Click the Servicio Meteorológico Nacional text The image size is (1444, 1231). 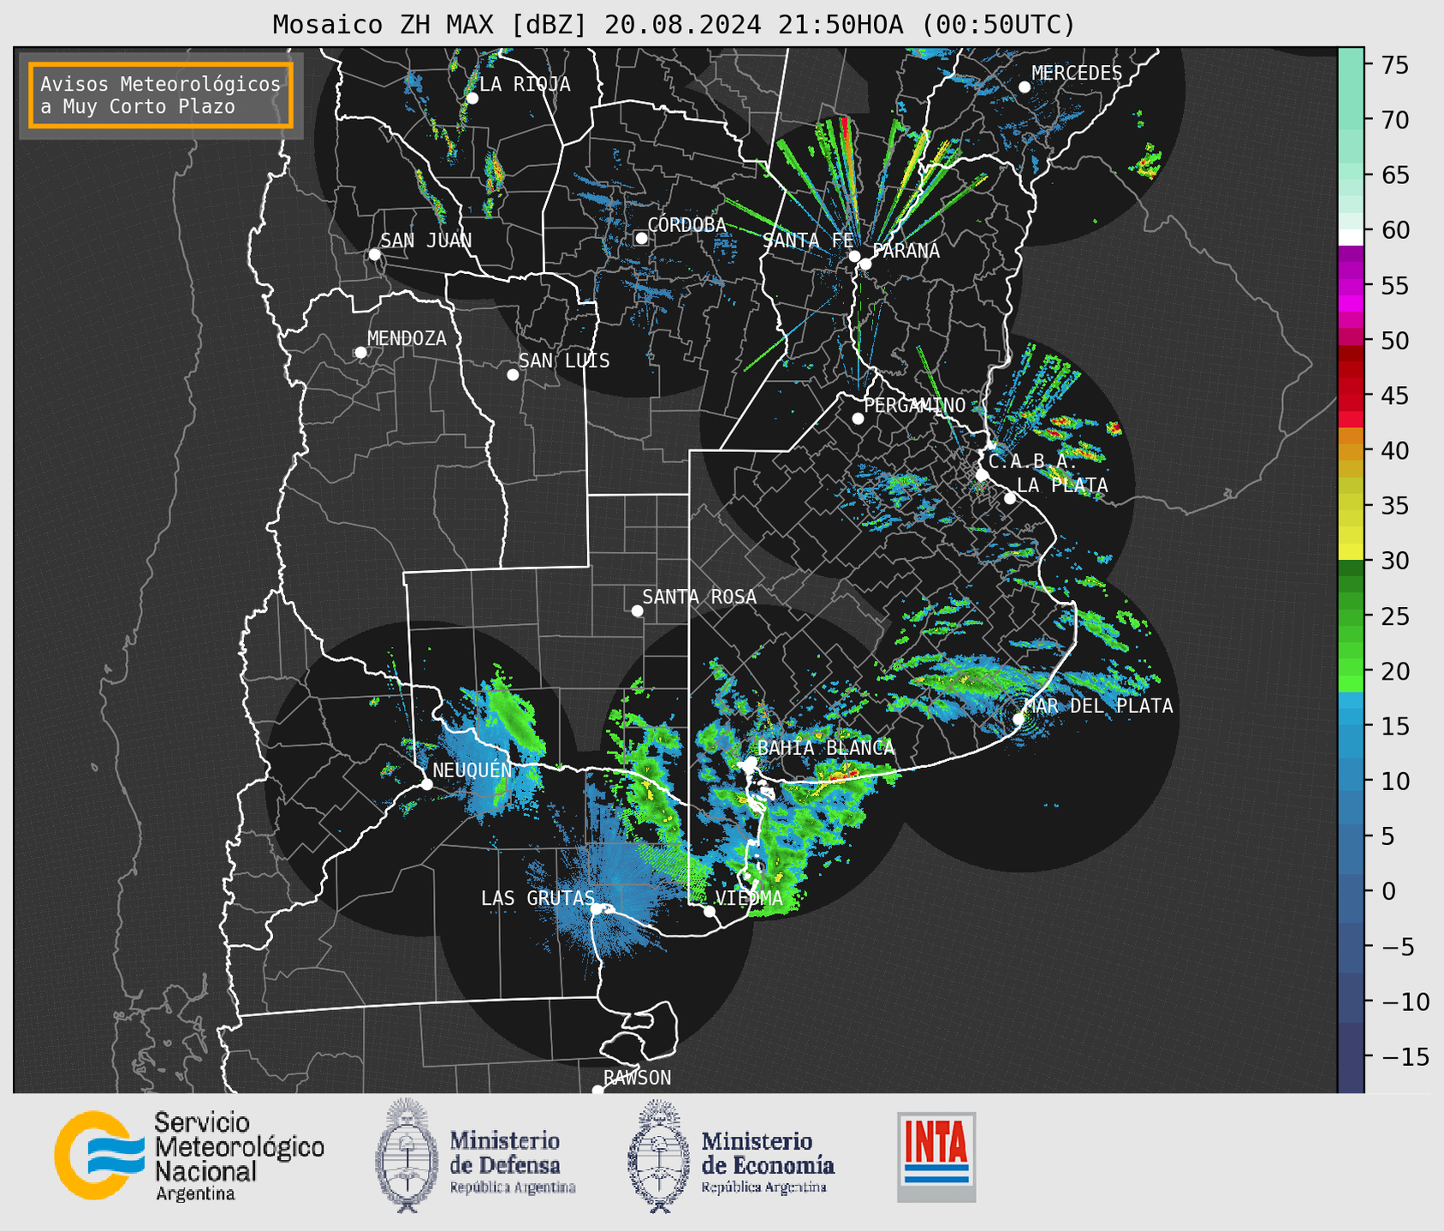click(240, 1157)
